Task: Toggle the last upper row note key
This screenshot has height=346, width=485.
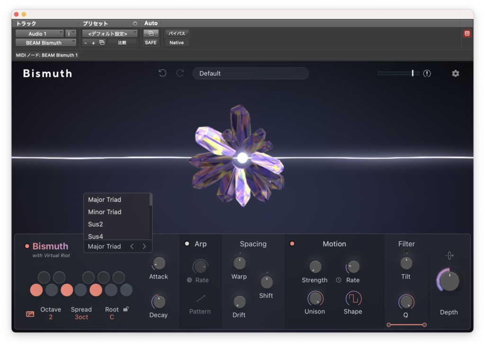Action: pos(119,277)
